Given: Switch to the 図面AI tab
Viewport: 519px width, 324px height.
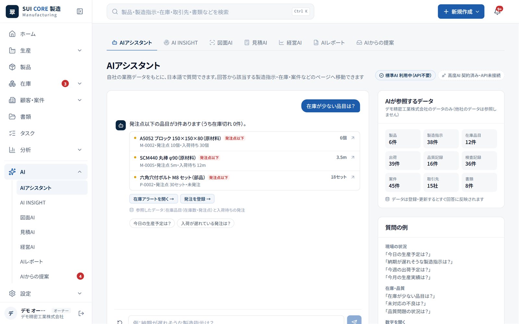Looking at the screenshot, I should 221,43.
